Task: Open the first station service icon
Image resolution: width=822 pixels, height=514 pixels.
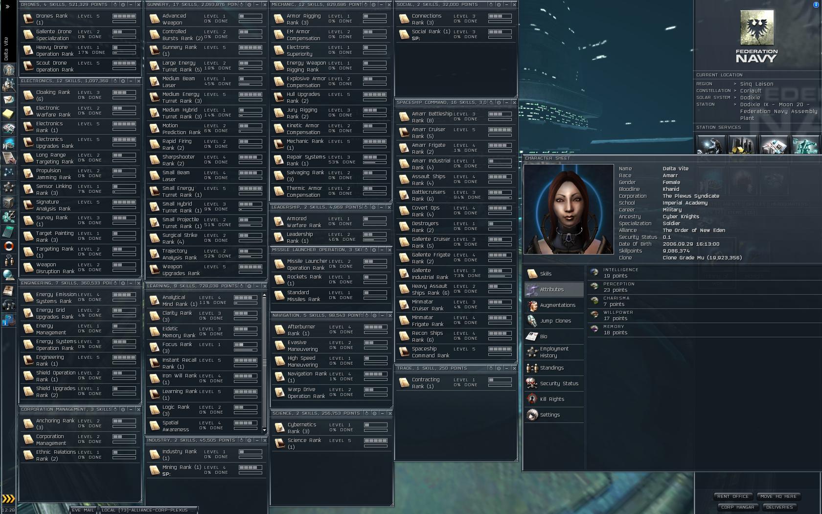Action: [710, 145]
